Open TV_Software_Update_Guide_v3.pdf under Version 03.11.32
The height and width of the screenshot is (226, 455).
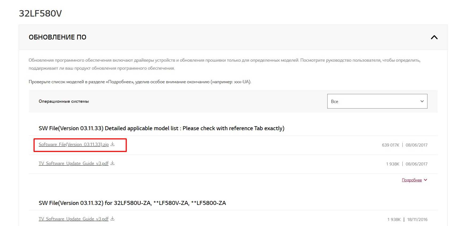coord(73,219)
